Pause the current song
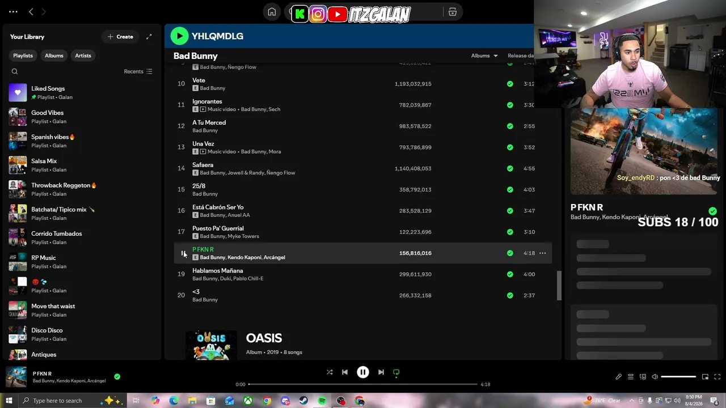This screenshot has width=726, height=408. (363, 372)
